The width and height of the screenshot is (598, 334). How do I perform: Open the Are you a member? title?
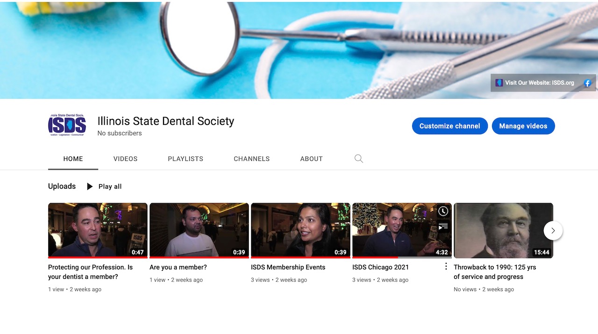[178, 267]
